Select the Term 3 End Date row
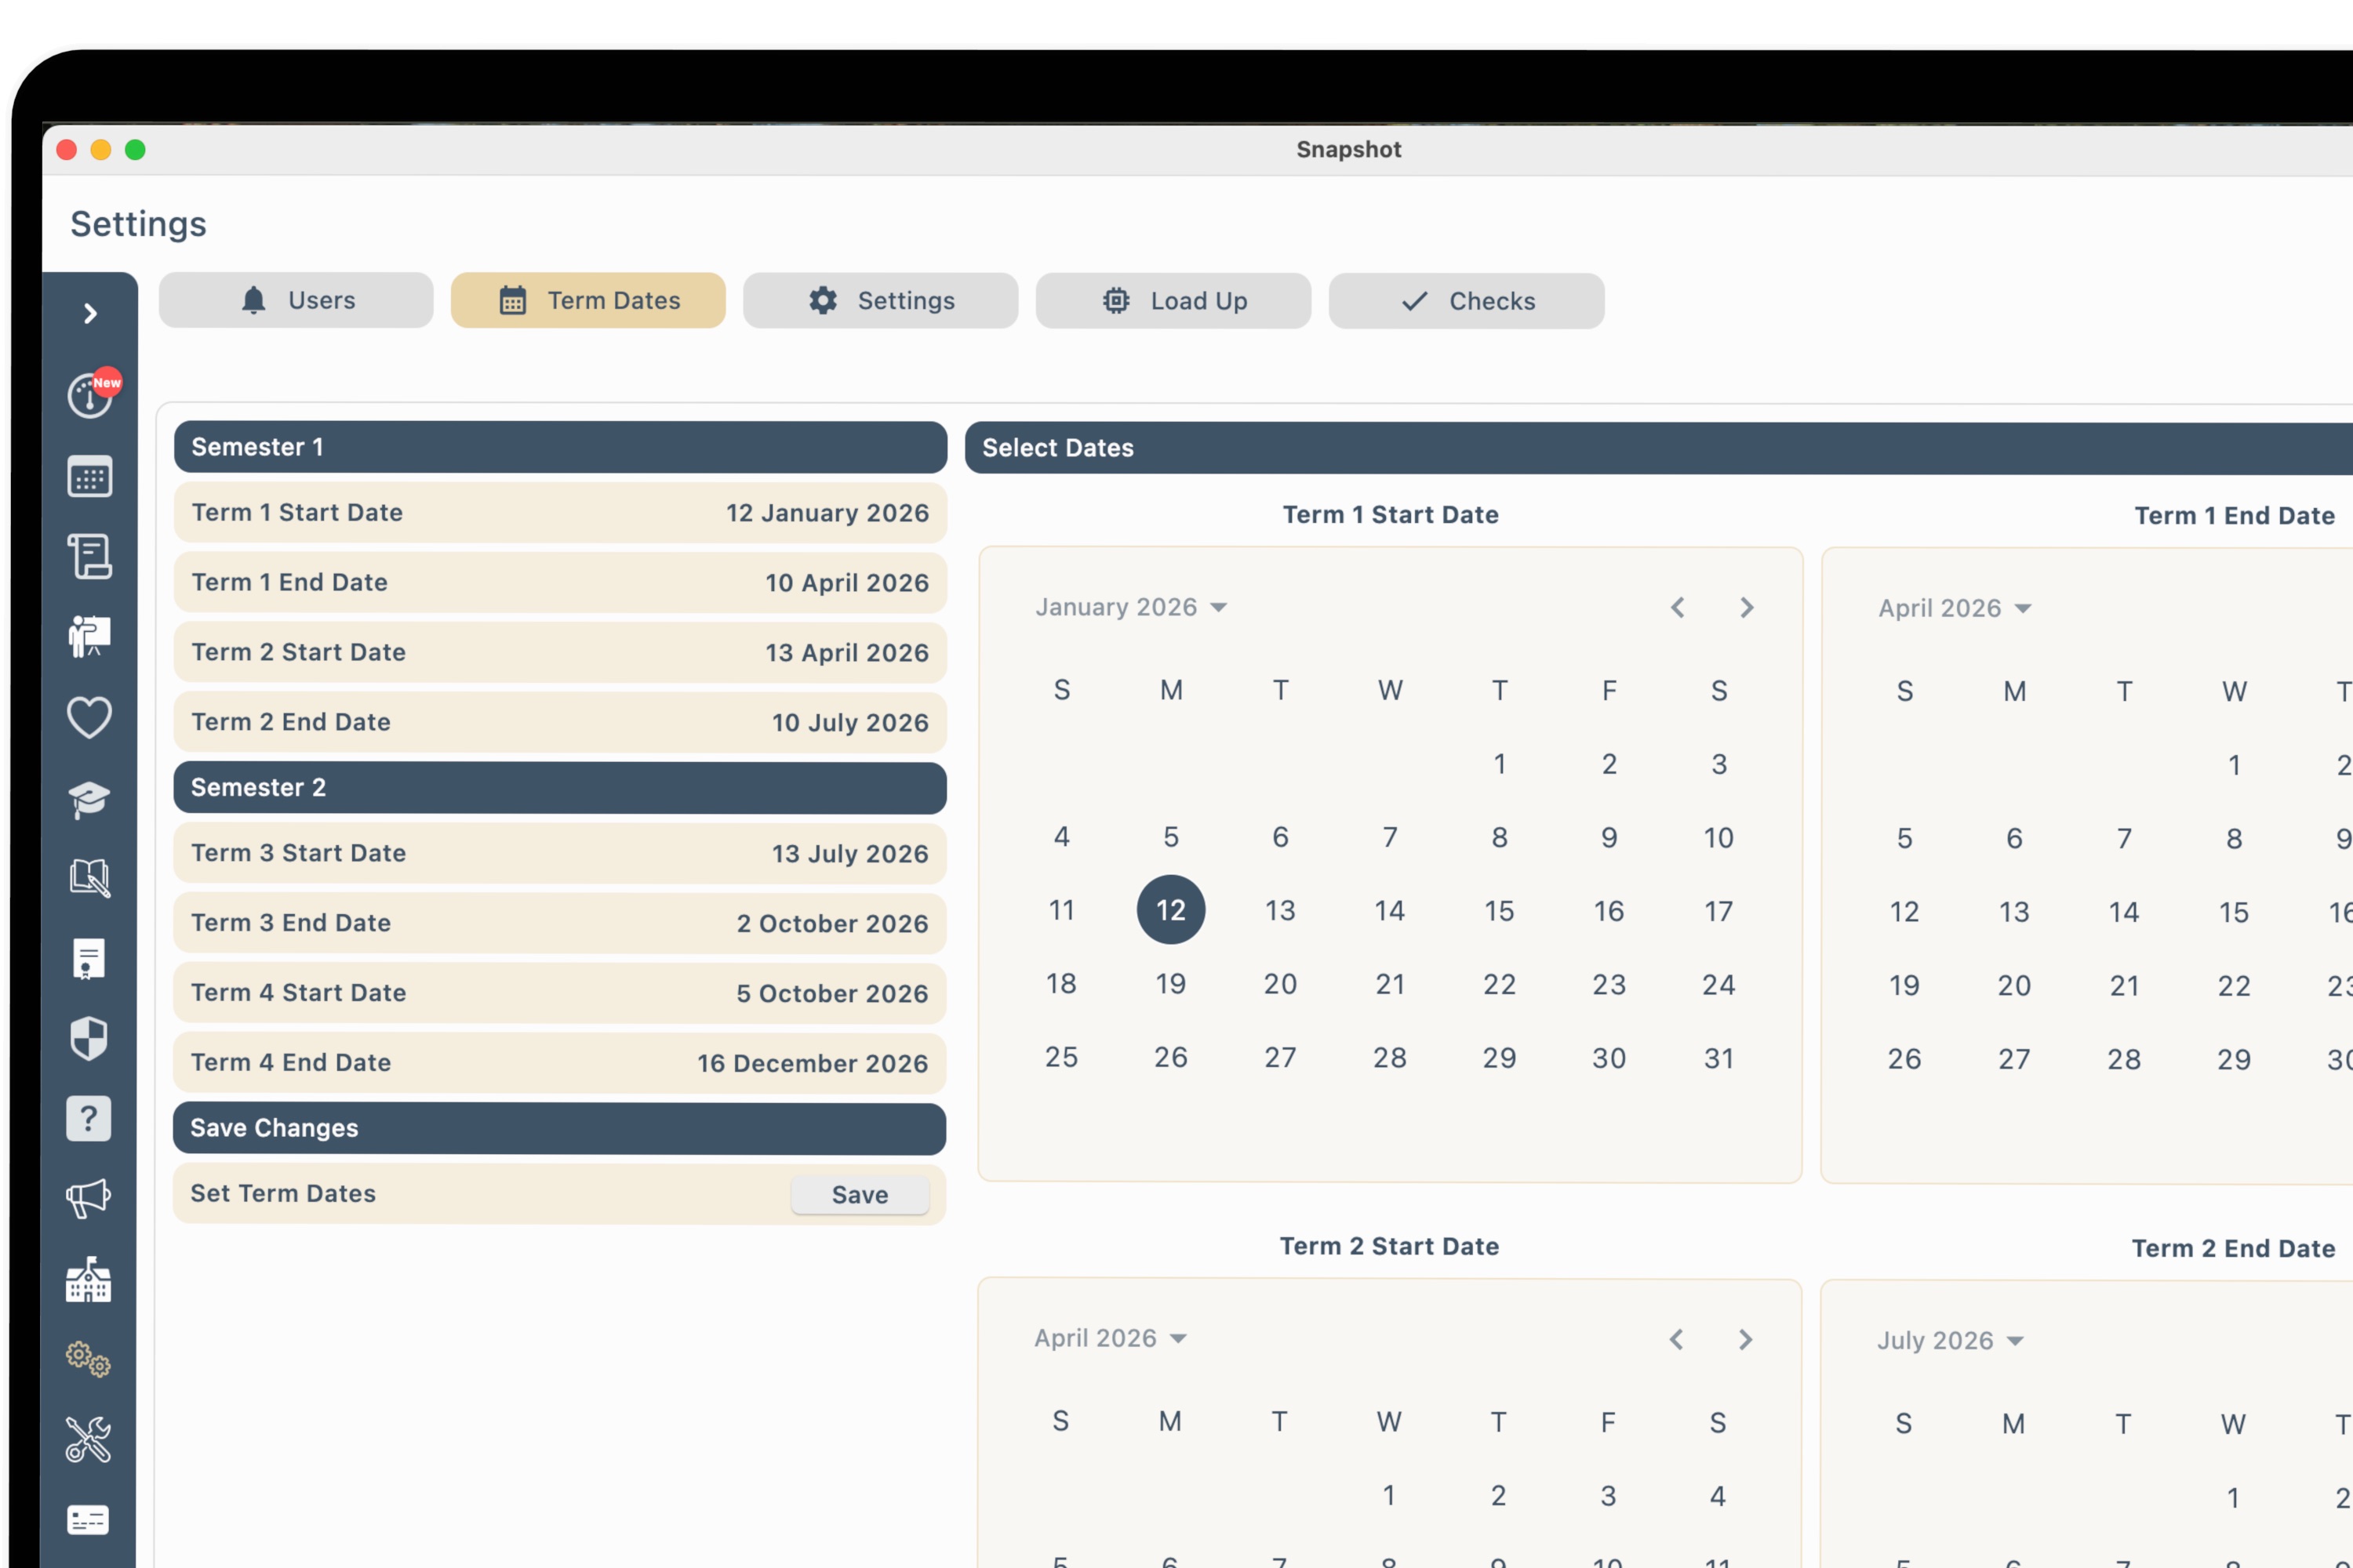 point(560,923)
